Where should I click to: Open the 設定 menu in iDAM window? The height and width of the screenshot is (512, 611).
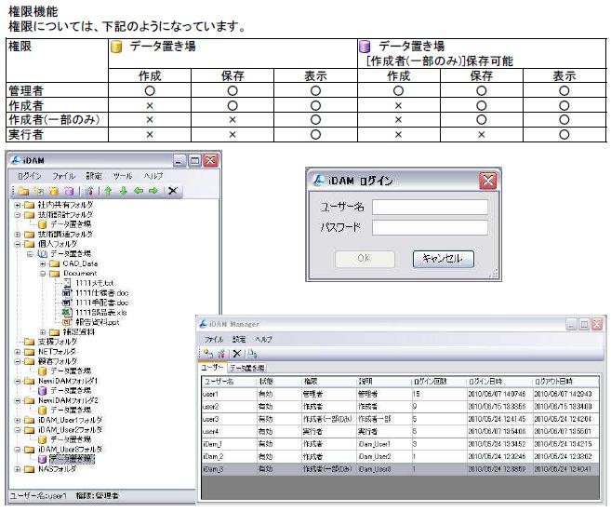click(x=94, y=176)
